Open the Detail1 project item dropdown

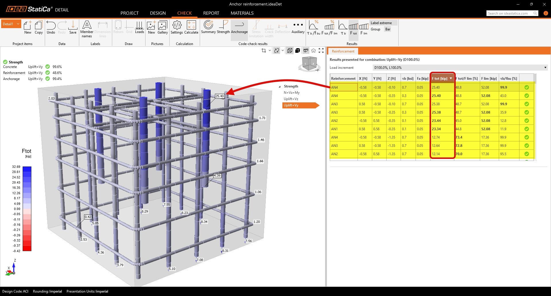tap(18, 24)
